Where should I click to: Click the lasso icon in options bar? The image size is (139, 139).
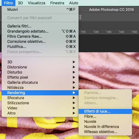tap(80, 17)
